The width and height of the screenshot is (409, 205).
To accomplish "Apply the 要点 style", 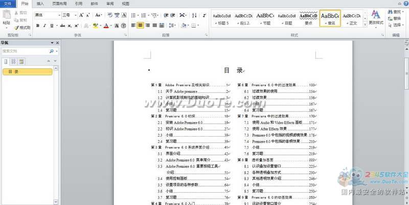I will (x=308, y=18).
